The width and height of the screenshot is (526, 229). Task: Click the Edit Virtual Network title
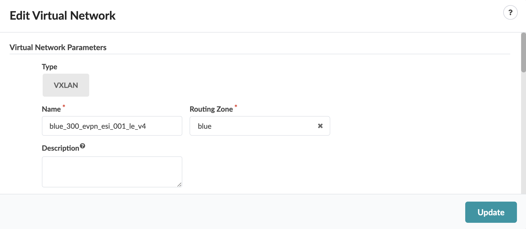[x=63, y=16]
